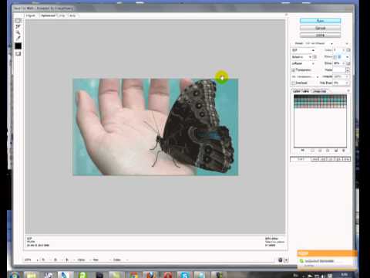Click the Cancel button
This screenshot has height=278, width=370.
pos(320,28)
